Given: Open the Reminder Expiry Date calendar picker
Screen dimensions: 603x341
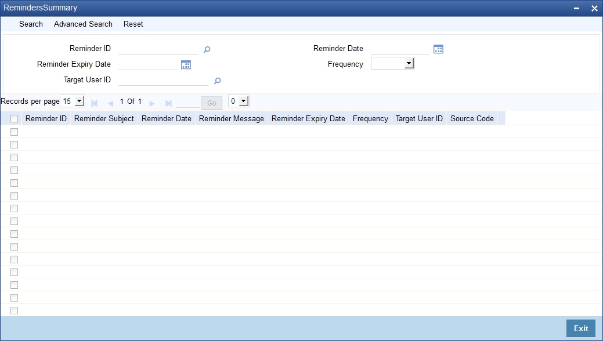Looking at the screenshot, I should pos(186,65).
